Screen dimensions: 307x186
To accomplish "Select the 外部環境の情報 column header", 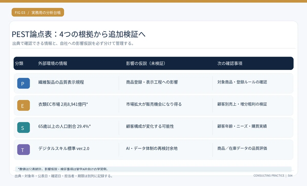I will pyautogui.click(x=53, y=63).
